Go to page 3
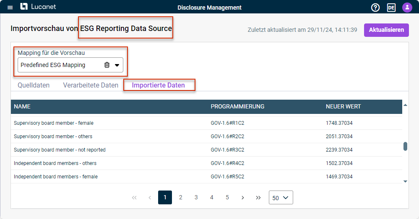Screen dimensions: 419x219 point(196,197)
